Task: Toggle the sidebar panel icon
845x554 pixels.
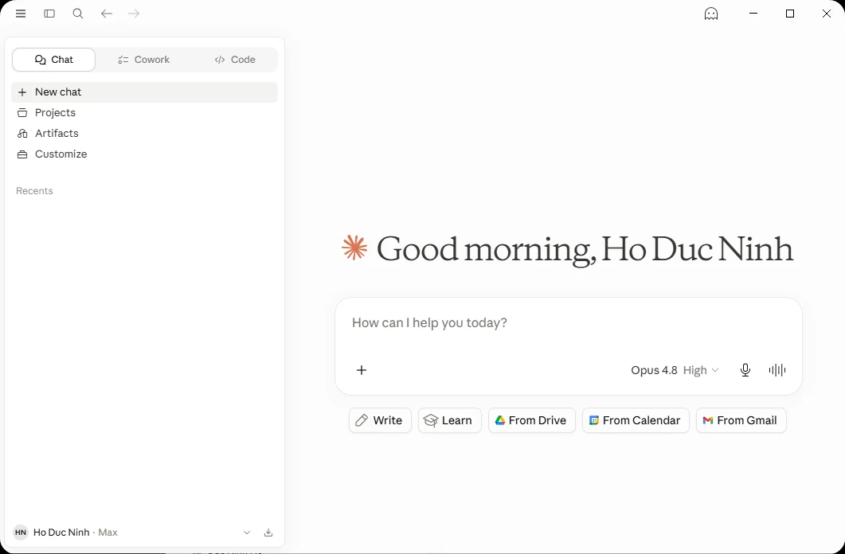Action: [49, 14]
